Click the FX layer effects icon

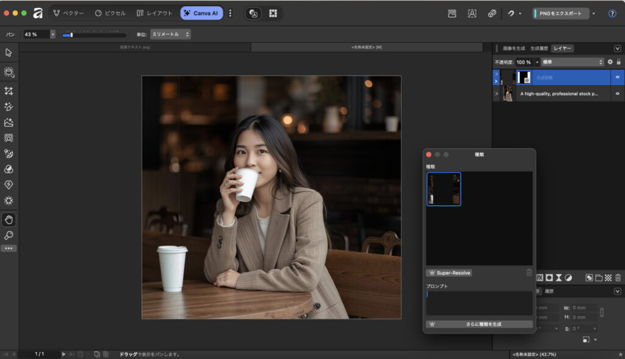pyautogui.click(x=540, y=277)
